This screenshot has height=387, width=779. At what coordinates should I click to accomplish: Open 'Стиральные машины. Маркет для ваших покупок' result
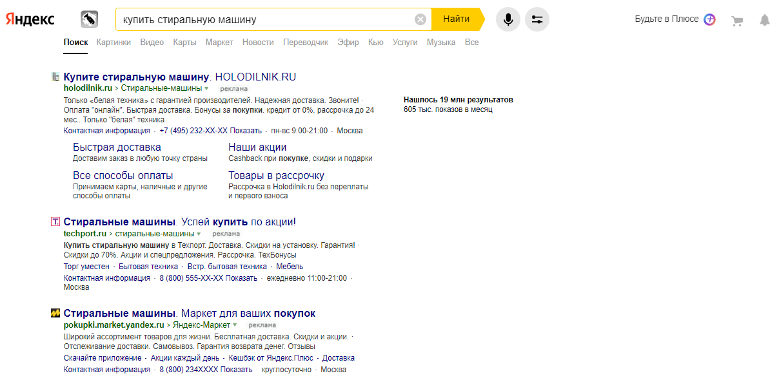coord(190,314)
